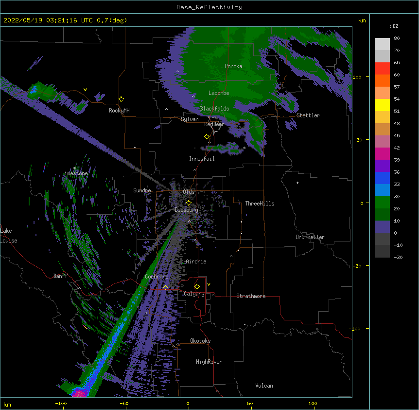
Task: Click the 80 dBZ light gray swatch
Action: [x=382, y=44]
